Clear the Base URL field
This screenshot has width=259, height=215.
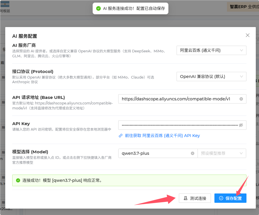click(241, 99)
